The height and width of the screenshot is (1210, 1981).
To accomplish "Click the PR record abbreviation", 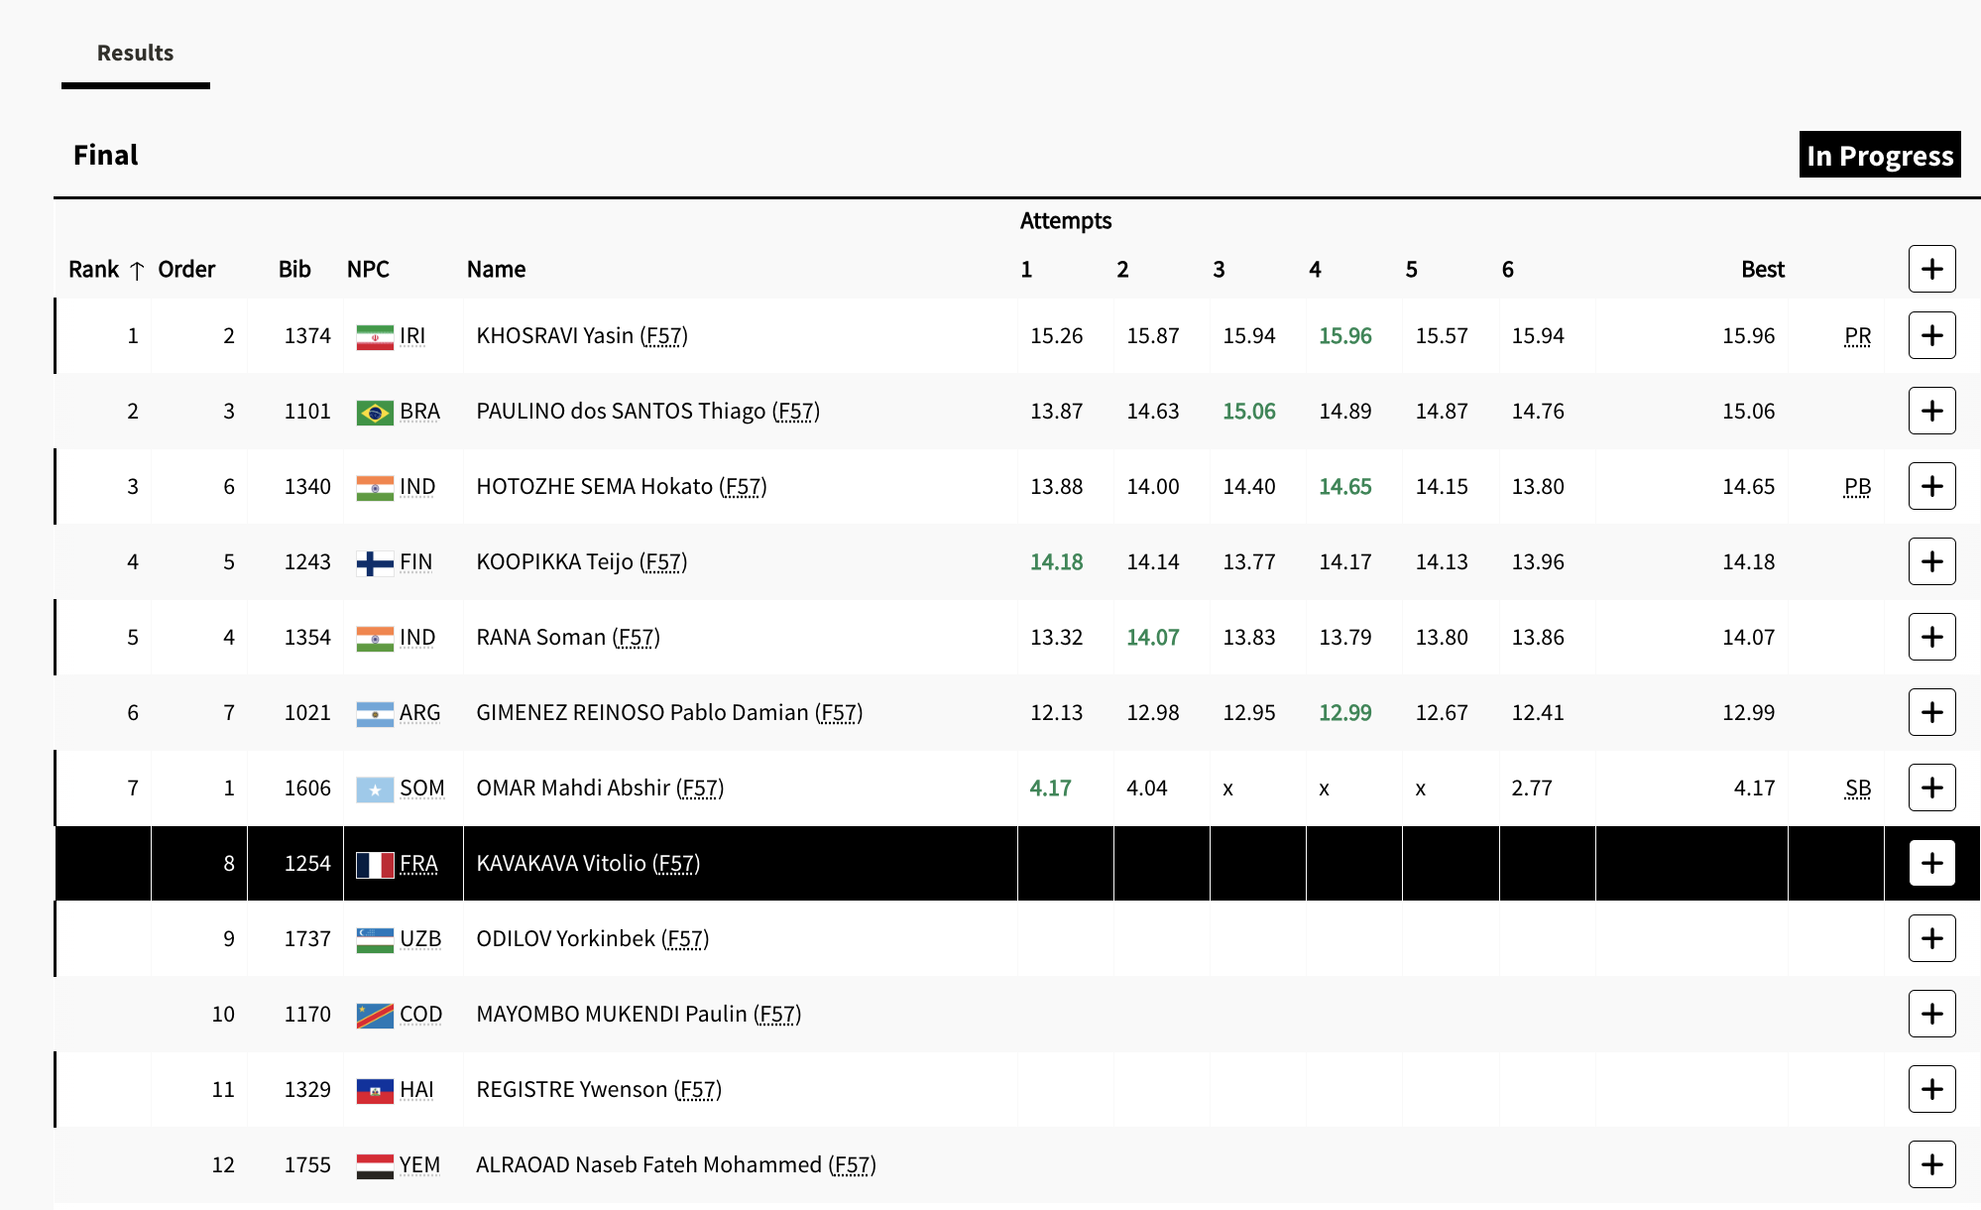I will pos(1857,335).
